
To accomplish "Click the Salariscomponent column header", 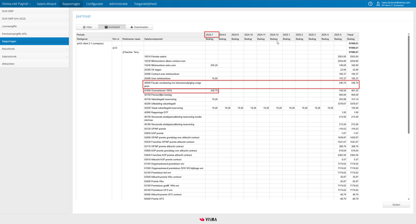I will click(x=154, y=39).
